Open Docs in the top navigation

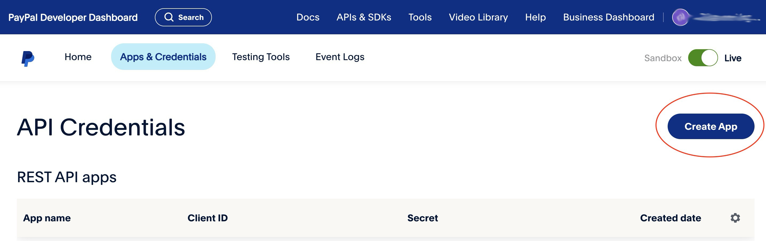308,17
